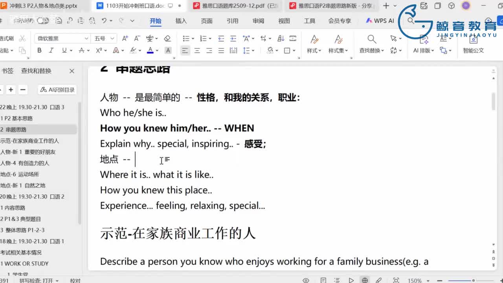This screenshot has width=503, height=283.
Task: Expand line spacing options
Action: pos(253,51)
